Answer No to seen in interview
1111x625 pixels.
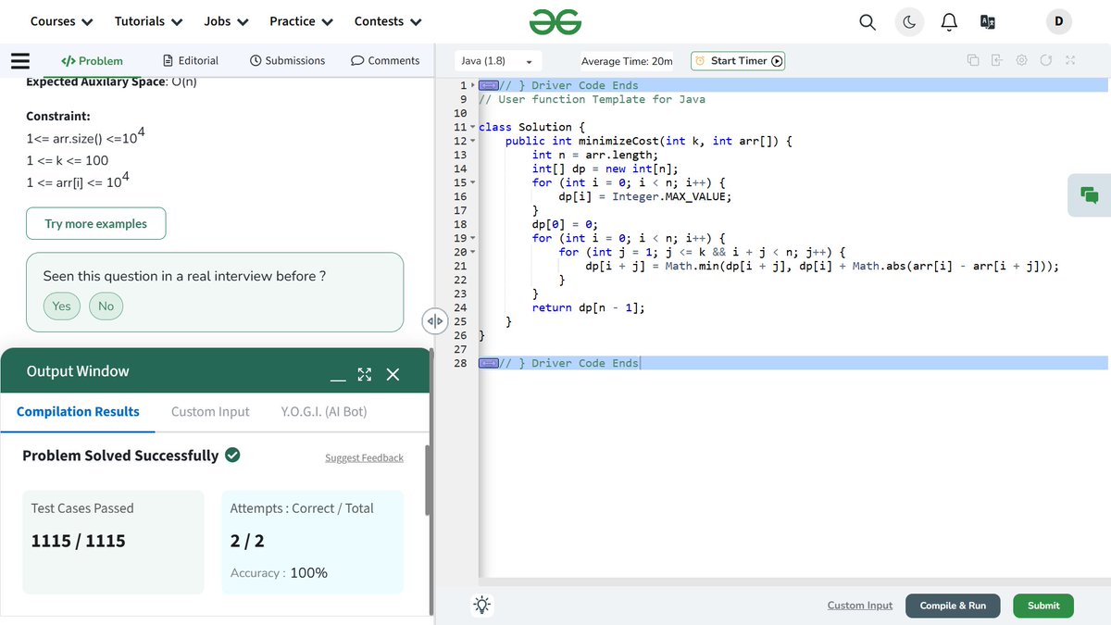[106, 306]
